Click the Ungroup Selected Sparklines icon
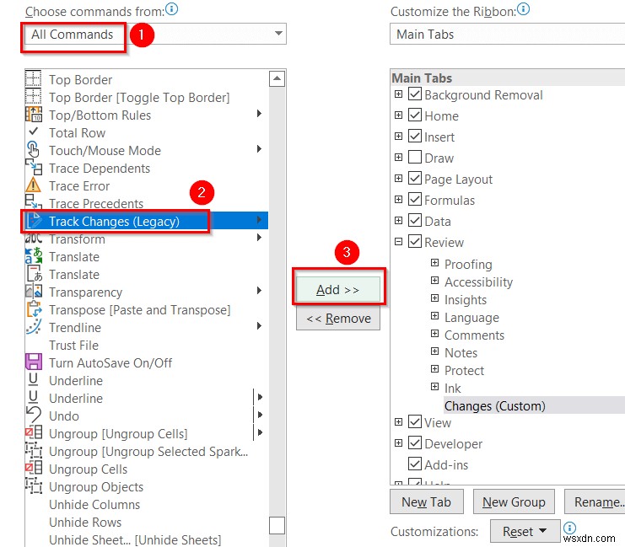Viewport: 625px width, 547px height. (x=34, y=450)
